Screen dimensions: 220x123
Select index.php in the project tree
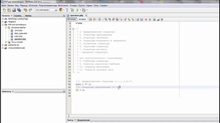[x=18, y=36]
